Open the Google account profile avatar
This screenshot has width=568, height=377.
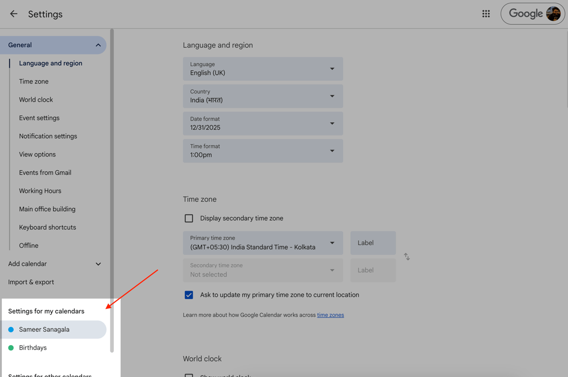pos(553,14)
